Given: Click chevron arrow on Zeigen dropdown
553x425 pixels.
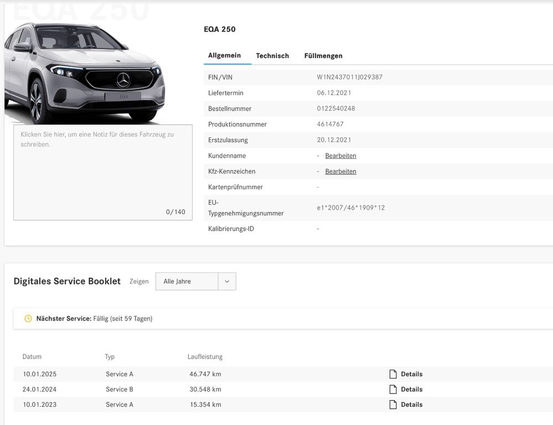Looking at the screenshot, I should [227, 281].
